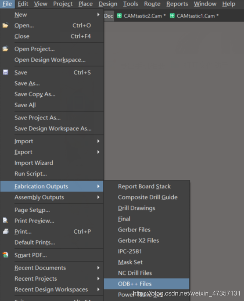The width and height of the screenshot is (244, 301).
Task: Select ODB++ Files in submenu
Action: 147,284
